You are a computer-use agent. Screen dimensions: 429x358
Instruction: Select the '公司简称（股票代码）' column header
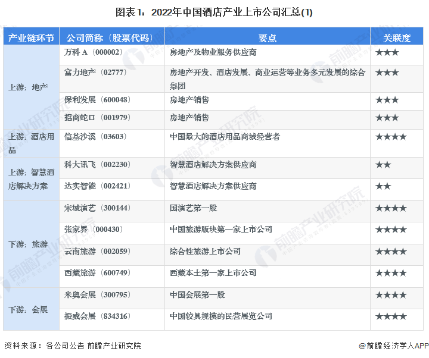click(x=112, y=37)
